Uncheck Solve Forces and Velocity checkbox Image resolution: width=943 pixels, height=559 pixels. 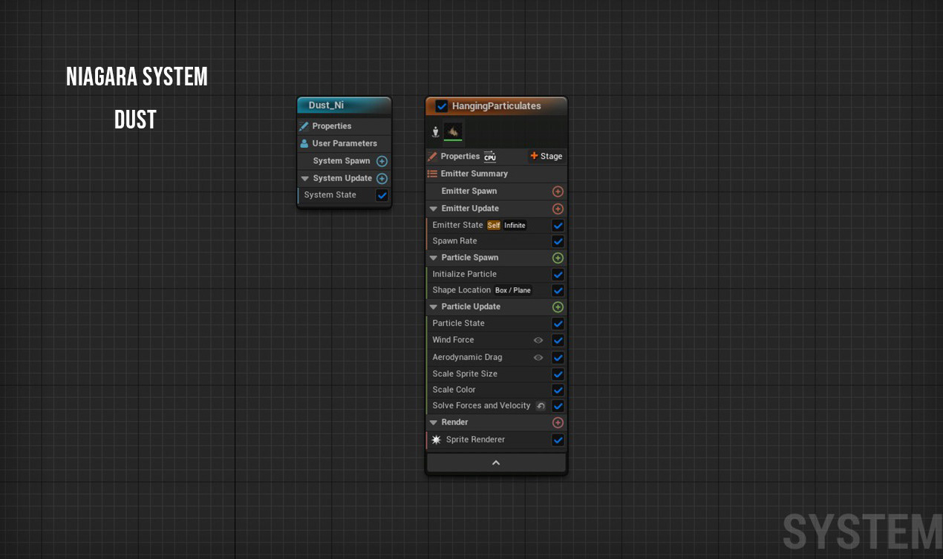click(558, 406)
